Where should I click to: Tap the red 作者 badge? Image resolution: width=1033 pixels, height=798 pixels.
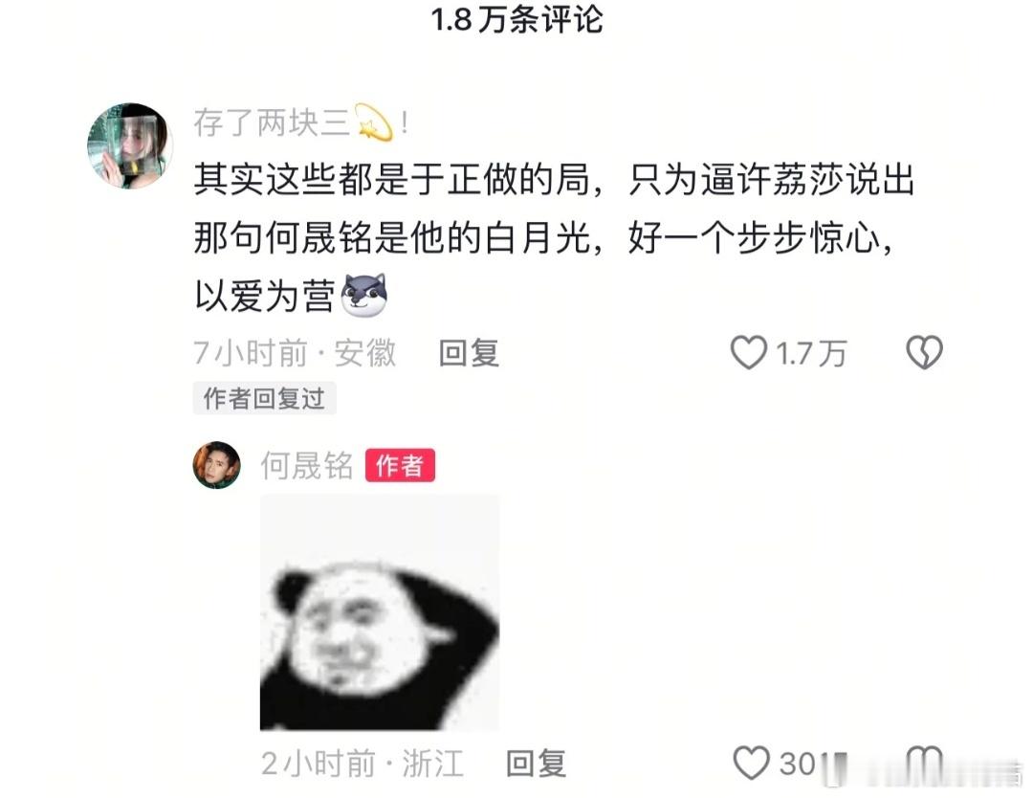coord(400,466)
